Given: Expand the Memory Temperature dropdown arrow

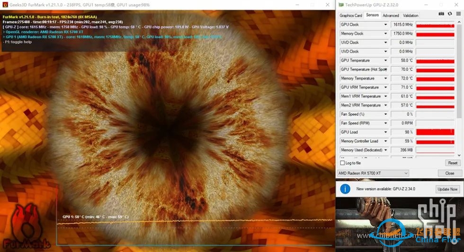Looking at the screenshot, I should (385, 78).
